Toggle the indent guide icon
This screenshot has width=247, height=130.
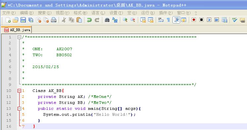click(176, 20)
